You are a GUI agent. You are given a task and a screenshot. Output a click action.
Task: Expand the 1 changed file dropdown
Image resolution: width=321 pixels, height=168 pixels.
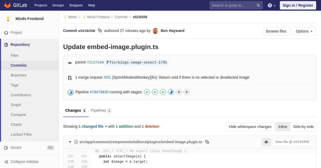point(93,126)
